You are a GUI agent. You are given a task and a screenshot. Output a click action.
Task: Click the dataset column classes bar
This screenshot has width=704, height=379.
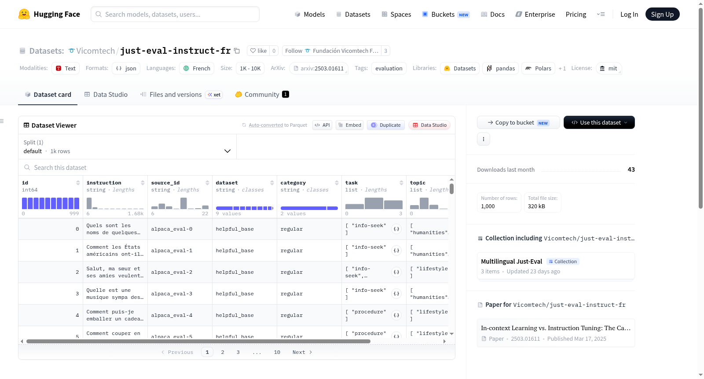click(245, 208)
